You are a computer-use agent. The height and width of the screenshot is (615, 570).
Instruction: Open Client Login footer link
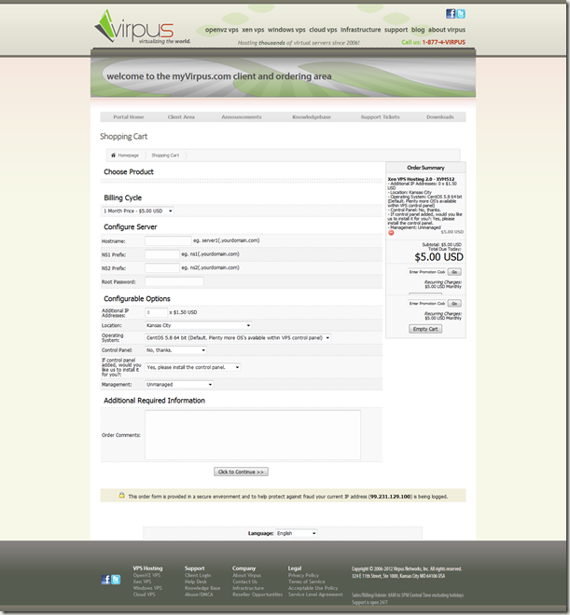pos(198,575)
